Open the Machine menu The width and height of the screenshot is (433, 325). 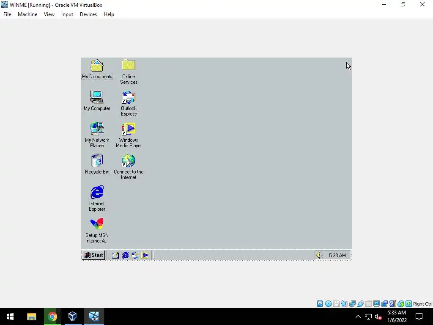pyautogui.click(x=27, y=14)
